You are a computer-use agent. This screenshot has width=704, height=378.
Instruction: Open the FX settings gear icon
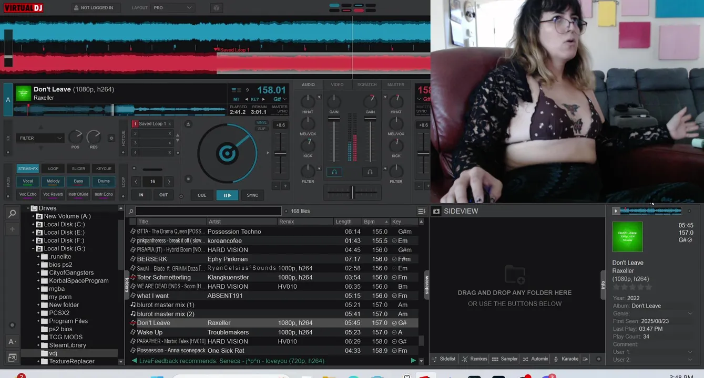click(111, 138)
